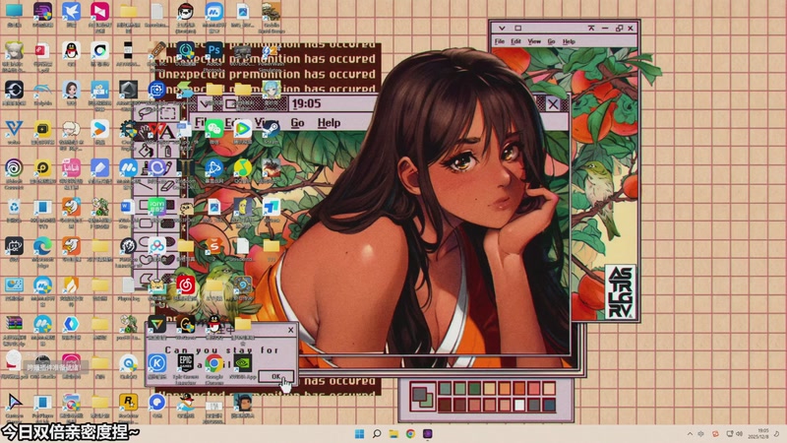The width and height of the screenshot is (787, 443).
Task: Open NetEase Cloud Music red icon
Action: click(x=185, y=285)
